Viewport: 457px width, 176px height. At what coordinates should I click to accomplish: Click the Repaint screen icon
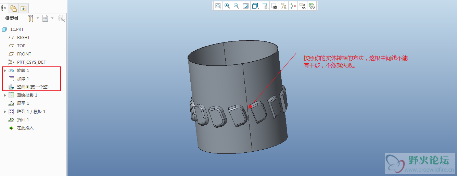[246, 6]
